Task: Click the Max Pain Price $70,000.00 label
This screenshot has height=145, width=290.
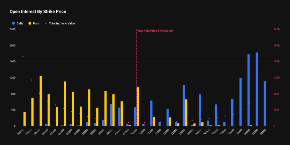Action: click(x=155, y=31)
